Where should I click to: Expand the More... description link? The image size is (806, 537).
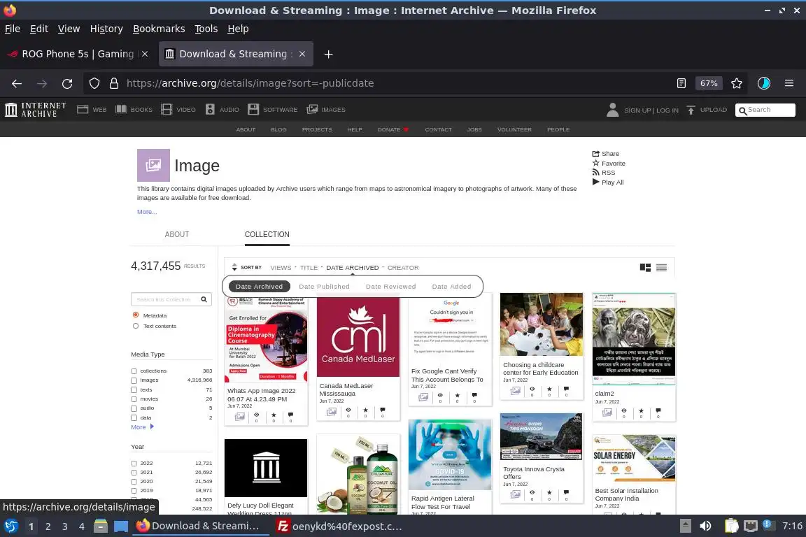coord(147,212)
